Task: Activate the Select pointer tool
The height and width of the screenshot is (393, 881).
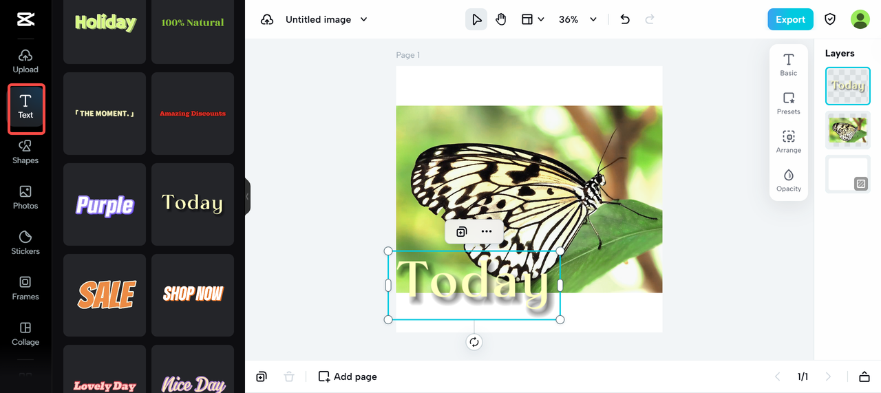Action: [x=476, y=19]
